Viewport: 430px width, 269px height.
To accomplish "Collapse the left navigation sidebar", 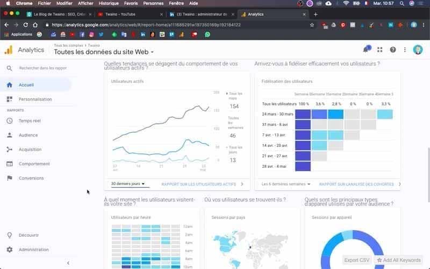I will (68, 263).
